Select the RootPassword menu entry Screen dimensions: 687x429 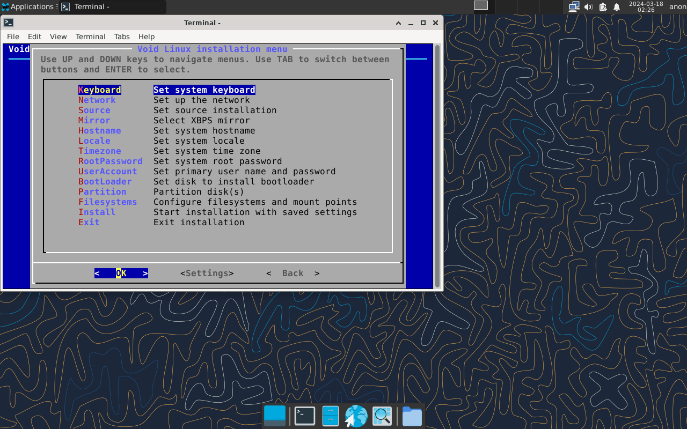[x=111, y=161]
